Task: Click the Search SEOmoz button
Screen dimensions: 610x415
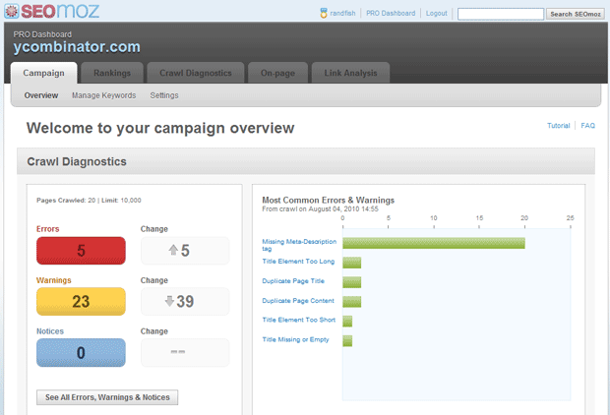Action: pos(575,14)
